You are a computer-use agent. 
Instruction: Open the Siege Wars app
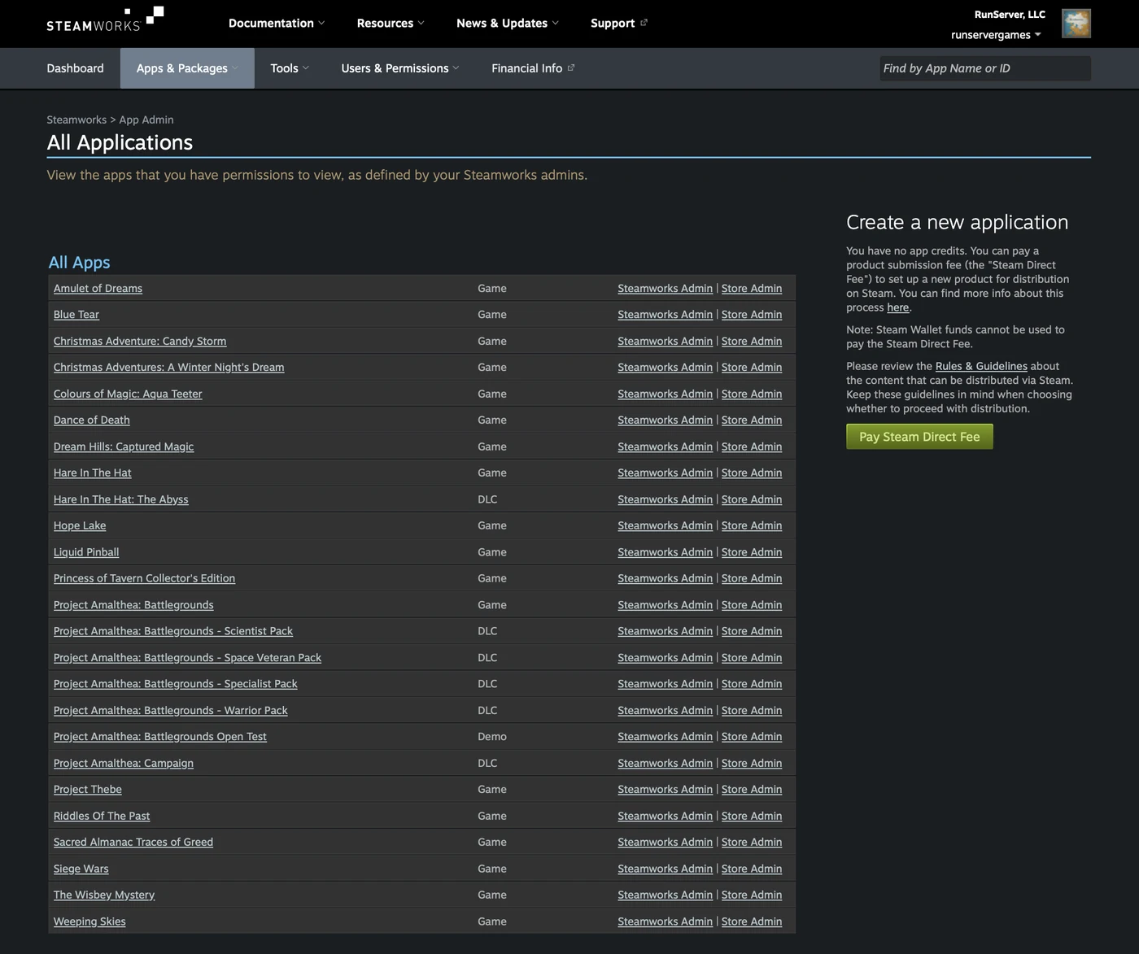click(x=81, y=869)
